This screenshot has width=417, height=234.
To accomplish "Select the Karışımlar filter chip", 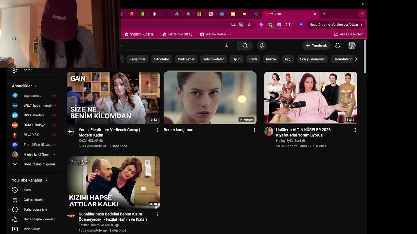I will (137, 59).
